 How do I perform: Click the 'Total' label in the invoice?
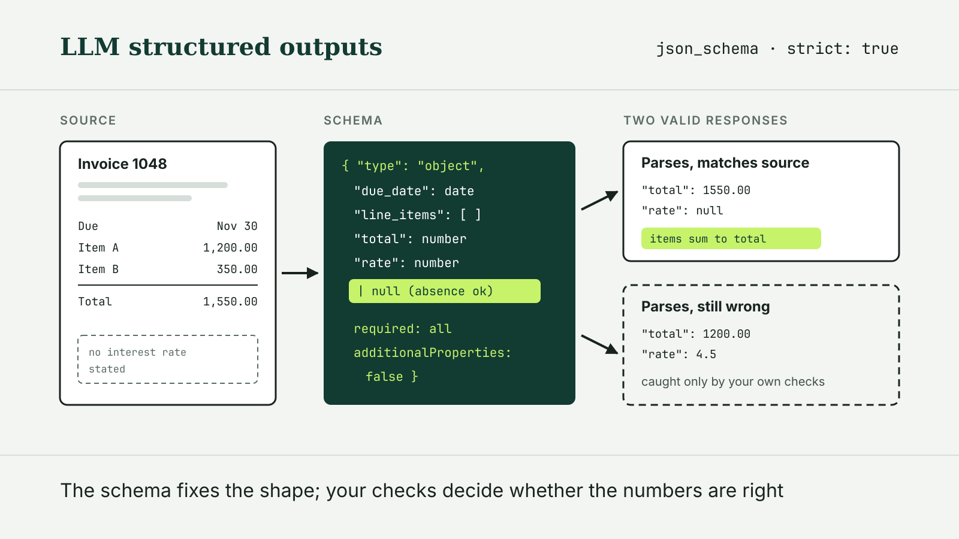(95, 302)
